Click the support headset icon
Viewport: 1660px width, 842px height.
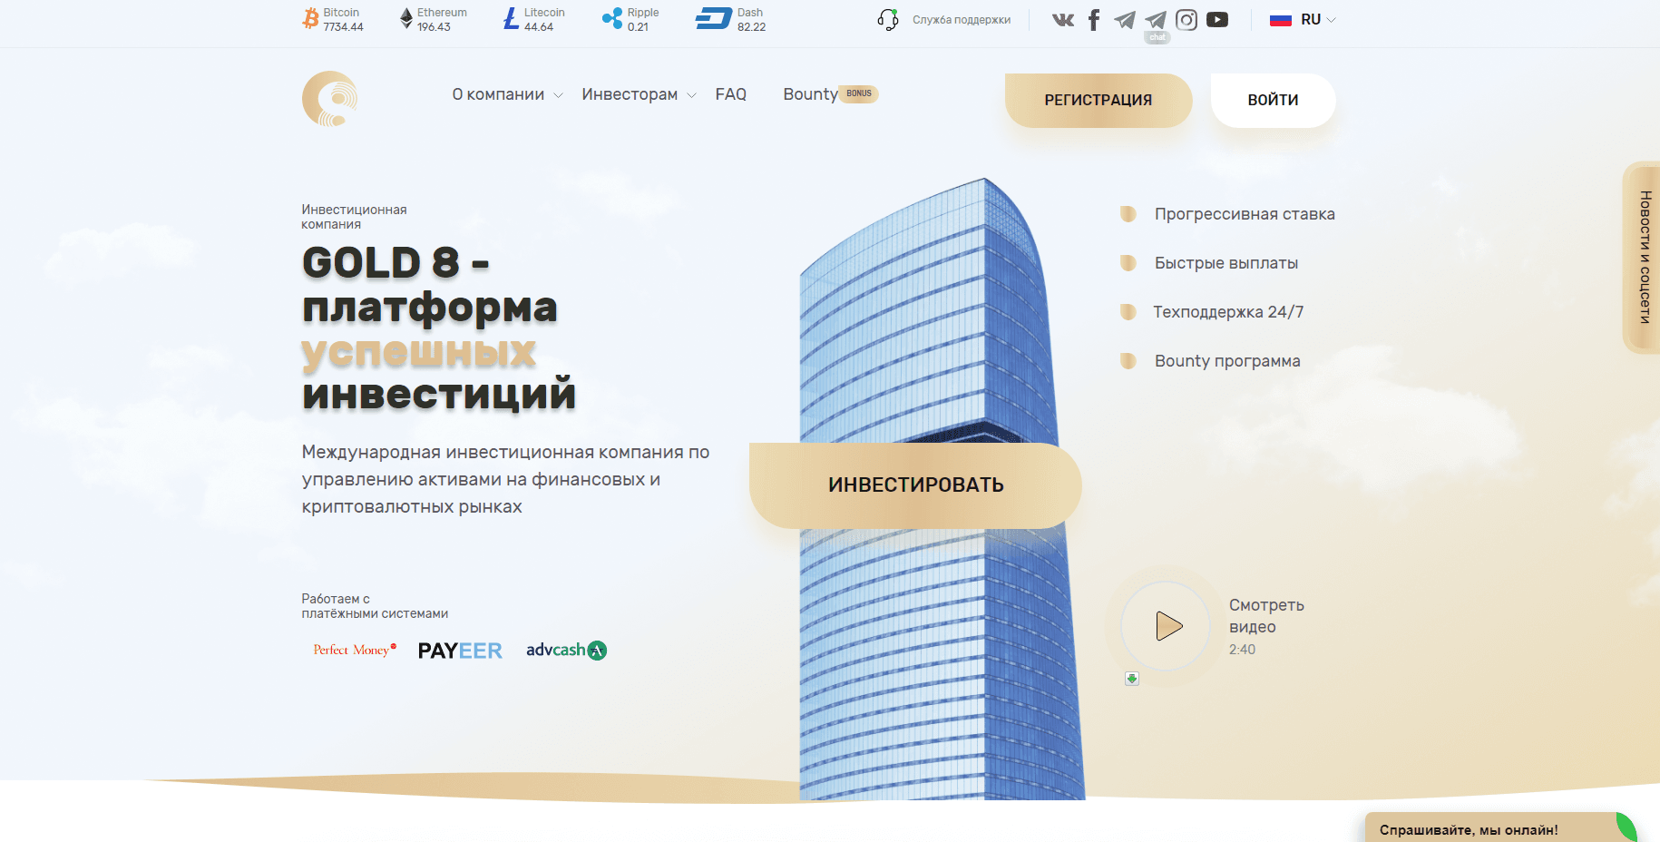tap(888, 20)
